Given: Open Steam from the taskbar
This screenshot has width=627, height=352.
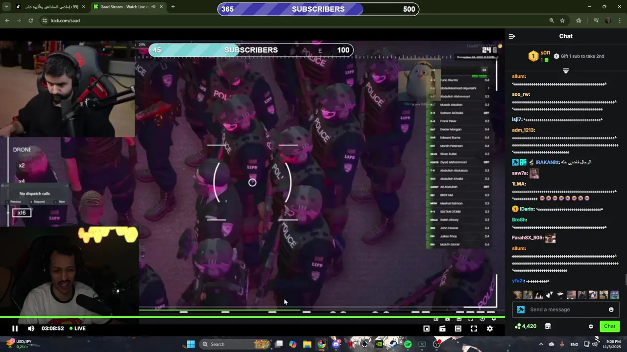Looking at the screenshot, I should coord(393,344).
